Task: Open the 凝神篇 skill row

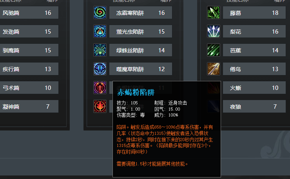Action: click(29, 106)
